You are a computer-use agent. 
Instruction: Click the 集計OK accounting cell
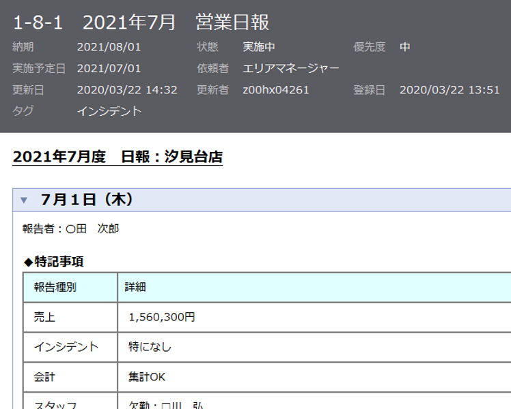coord(147,377)
